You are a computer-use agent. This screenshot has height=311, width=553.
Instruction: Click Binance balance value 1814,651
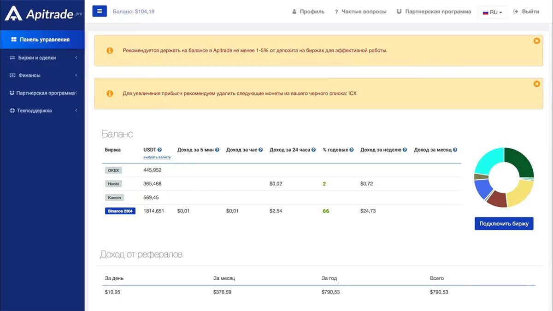(154, 211)
